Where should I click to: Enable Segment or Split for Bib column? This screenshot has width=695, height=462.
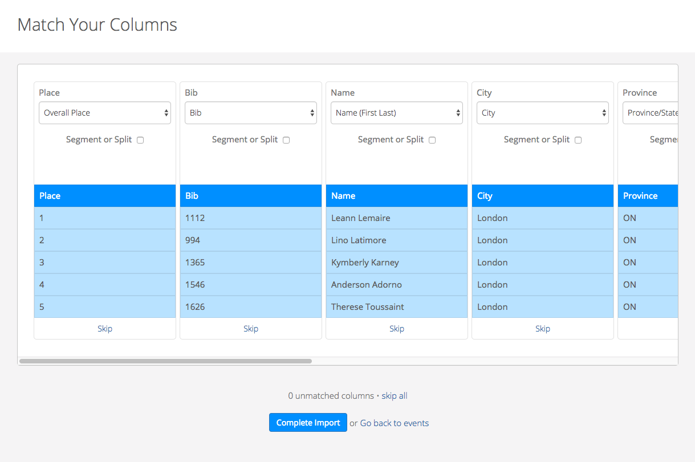tap(286, 140)
